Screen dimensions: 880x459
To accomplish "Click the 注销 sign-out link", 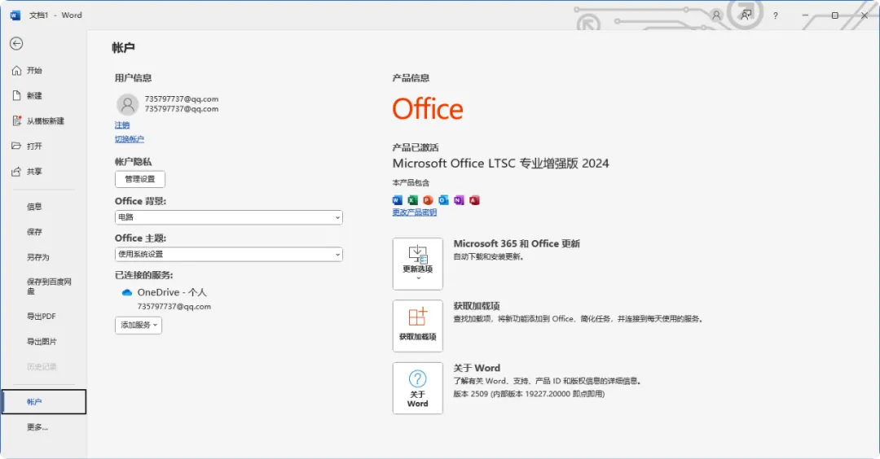I will [121, 125].
